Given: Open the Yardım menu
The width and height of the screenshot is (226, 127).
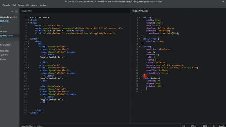Looking at the screenshot, I should 43,5.
